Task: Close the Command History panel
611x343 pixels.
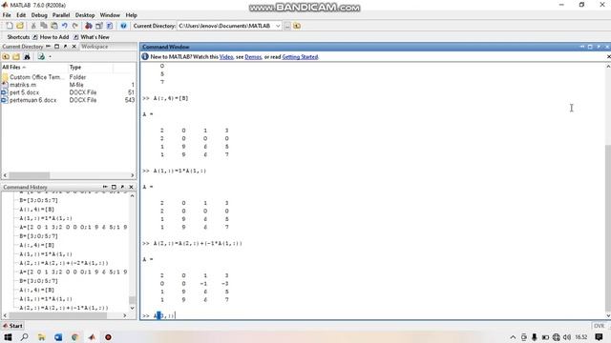Action: pos(132,187)
